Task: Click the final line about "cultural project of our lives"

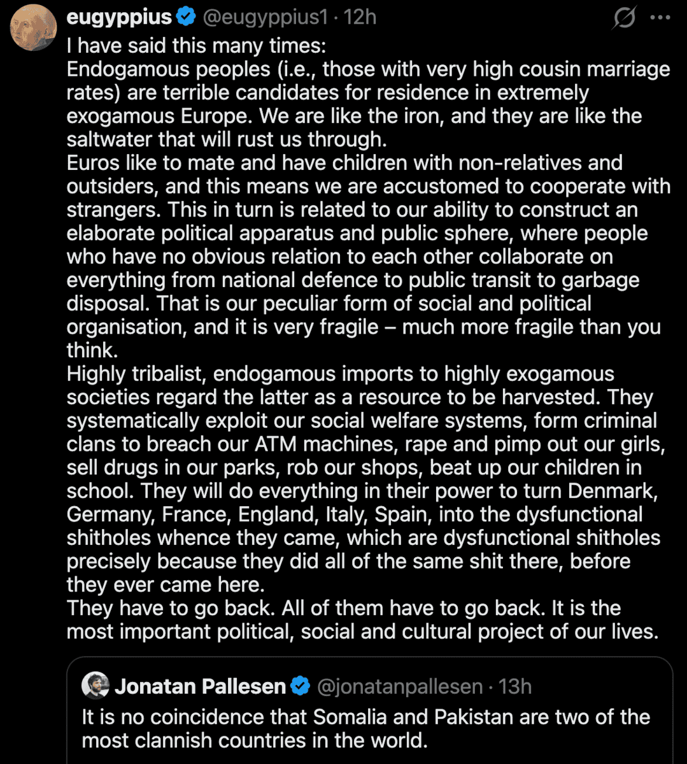Action: coord(362,632)
